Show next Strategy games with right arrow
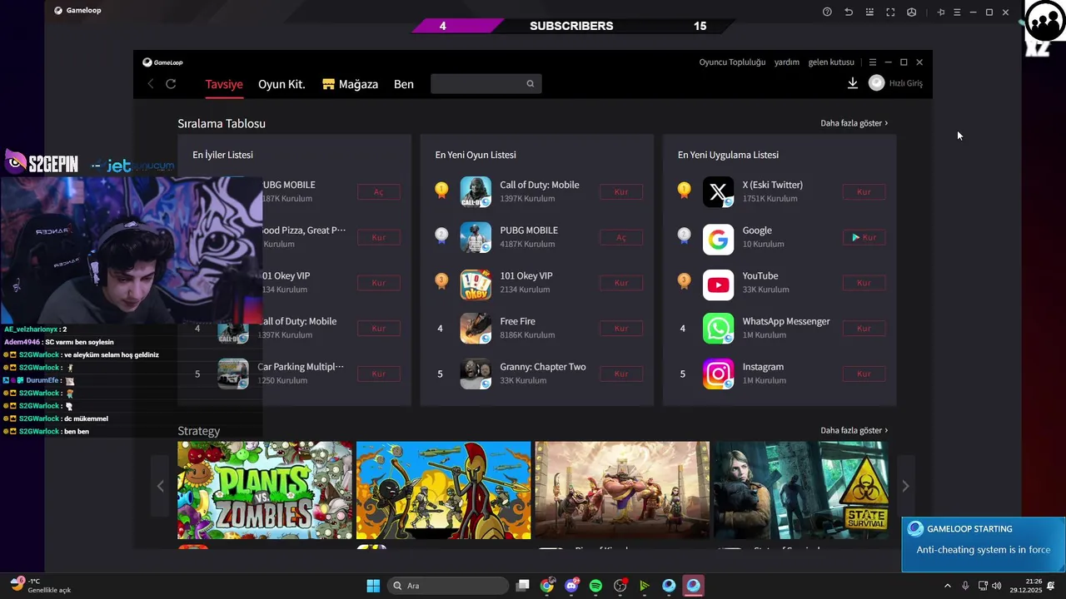Viewport: 1066px width, 599px height. (905, 486)
